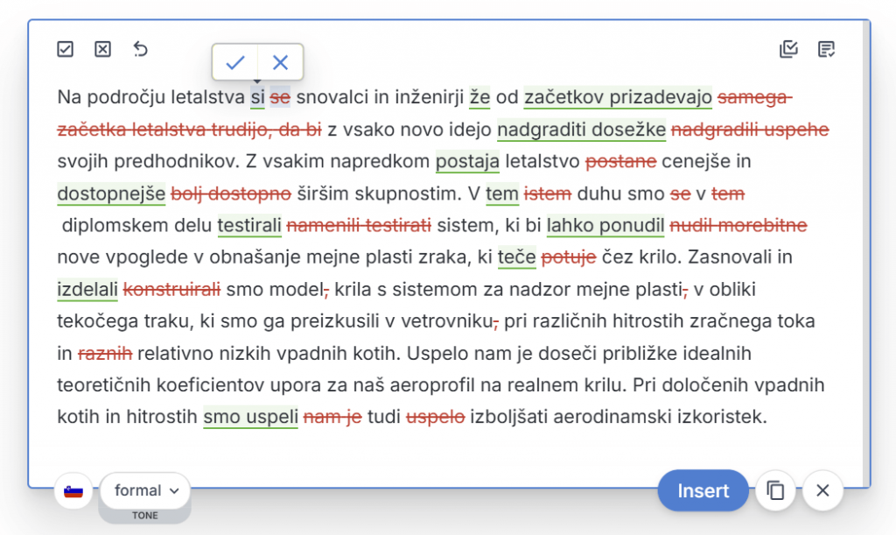
Task: Click the deleted phrase "bolj dostopno"
Action: pos(231,194)
